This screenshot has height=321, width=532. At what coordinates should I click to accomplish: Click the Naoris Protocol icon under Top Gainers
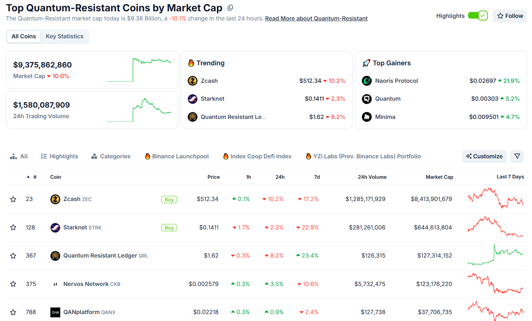(x=366, y=81)
